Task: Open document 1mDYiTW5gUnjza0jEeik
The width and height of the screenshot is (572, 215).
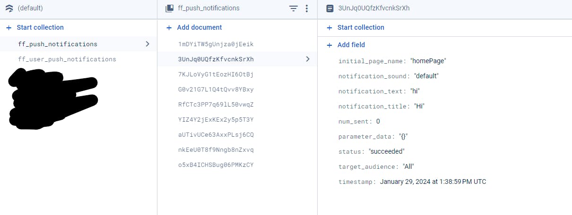Action: [x=216, y=44]
